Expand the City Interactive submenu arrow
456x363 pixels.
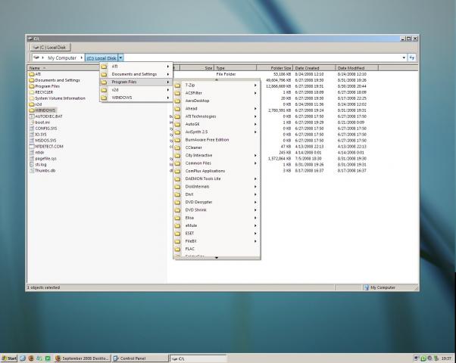pos(255,156)
